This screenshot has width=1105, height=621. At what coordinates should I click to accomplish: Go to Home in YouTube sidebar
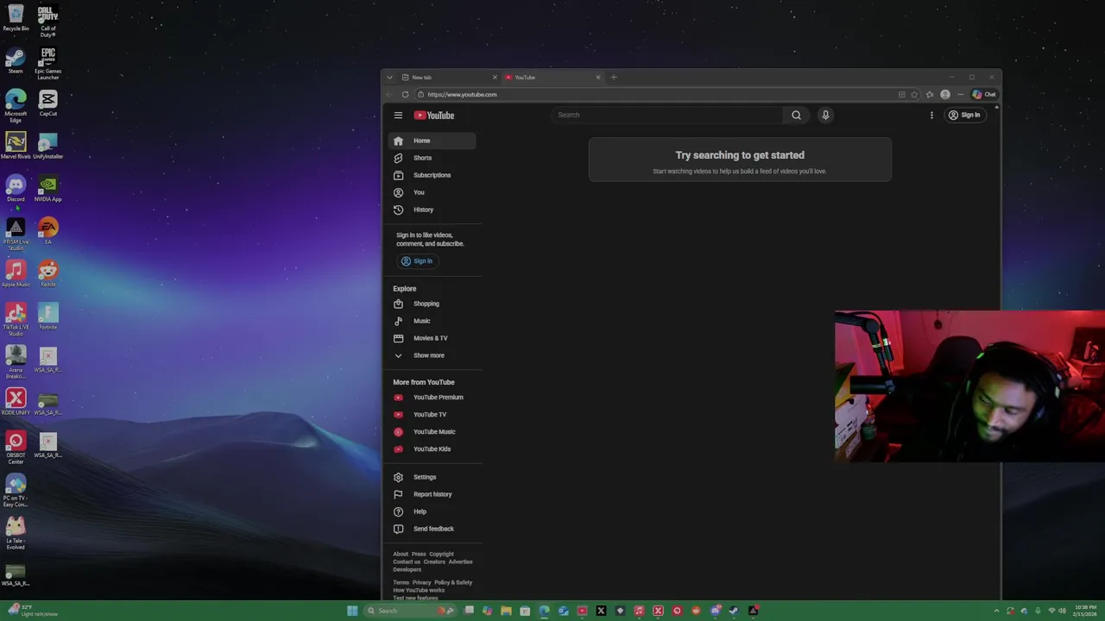pyautogui.click(x=432, y=141)
